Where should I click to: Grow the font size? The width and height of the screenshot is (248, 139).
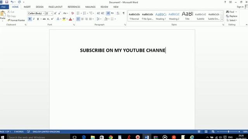coord(55,14)
